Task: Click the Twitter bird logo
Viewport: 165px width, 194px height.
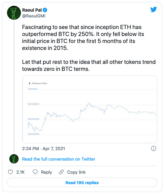Action: [153, 9]
